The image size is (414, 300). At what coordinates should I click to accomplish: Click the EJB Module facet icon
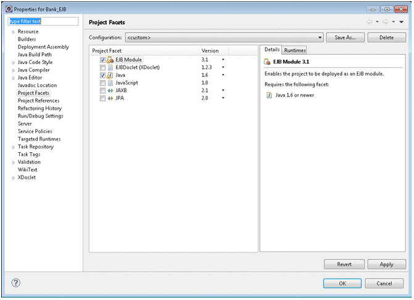click(x=110, y=60)
